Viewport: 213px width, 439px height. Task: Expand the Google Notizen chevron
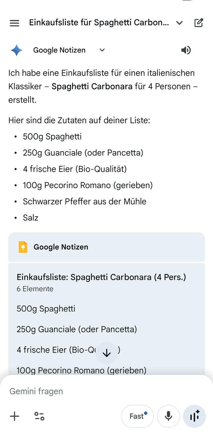point(102,50)
